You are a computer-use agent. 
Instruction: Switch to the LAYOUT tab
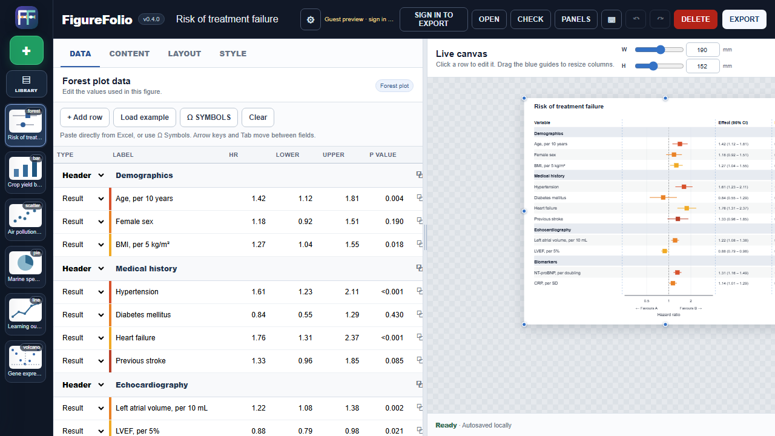185,53
